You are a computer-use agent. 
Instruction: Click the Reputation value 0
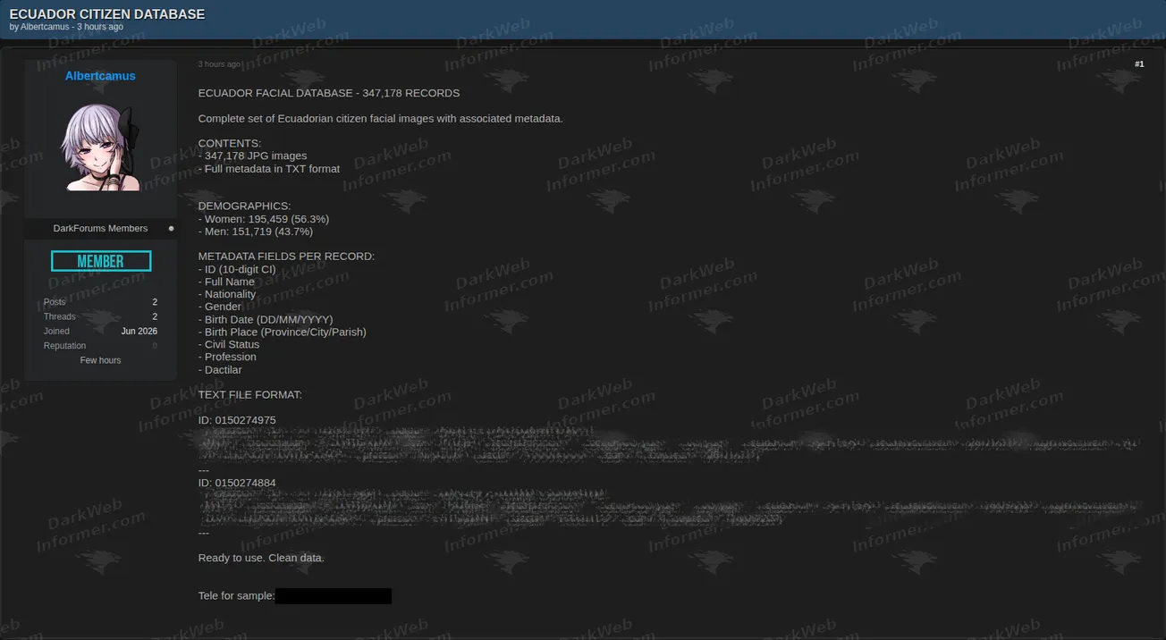155,346
